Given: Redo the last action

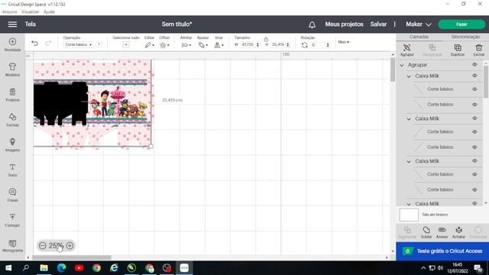Looking at the screenshot, I should tap(48, 44).
